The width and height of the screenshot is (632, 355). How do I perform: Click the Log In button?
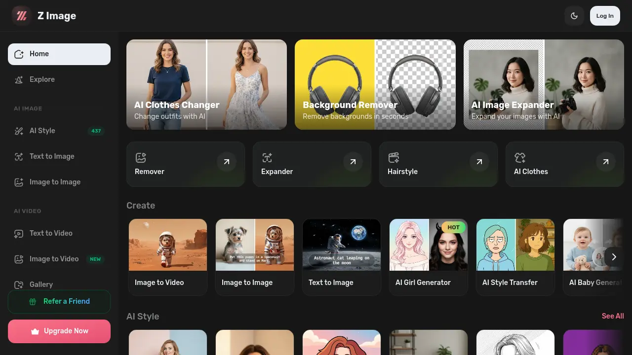click(605, 16)
